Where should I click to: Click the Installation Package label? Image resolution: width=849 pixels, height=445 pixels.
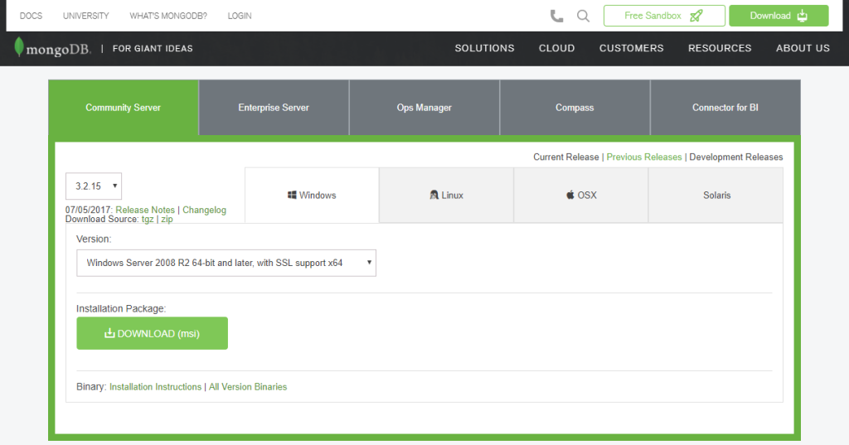click(x=121, y=308)
